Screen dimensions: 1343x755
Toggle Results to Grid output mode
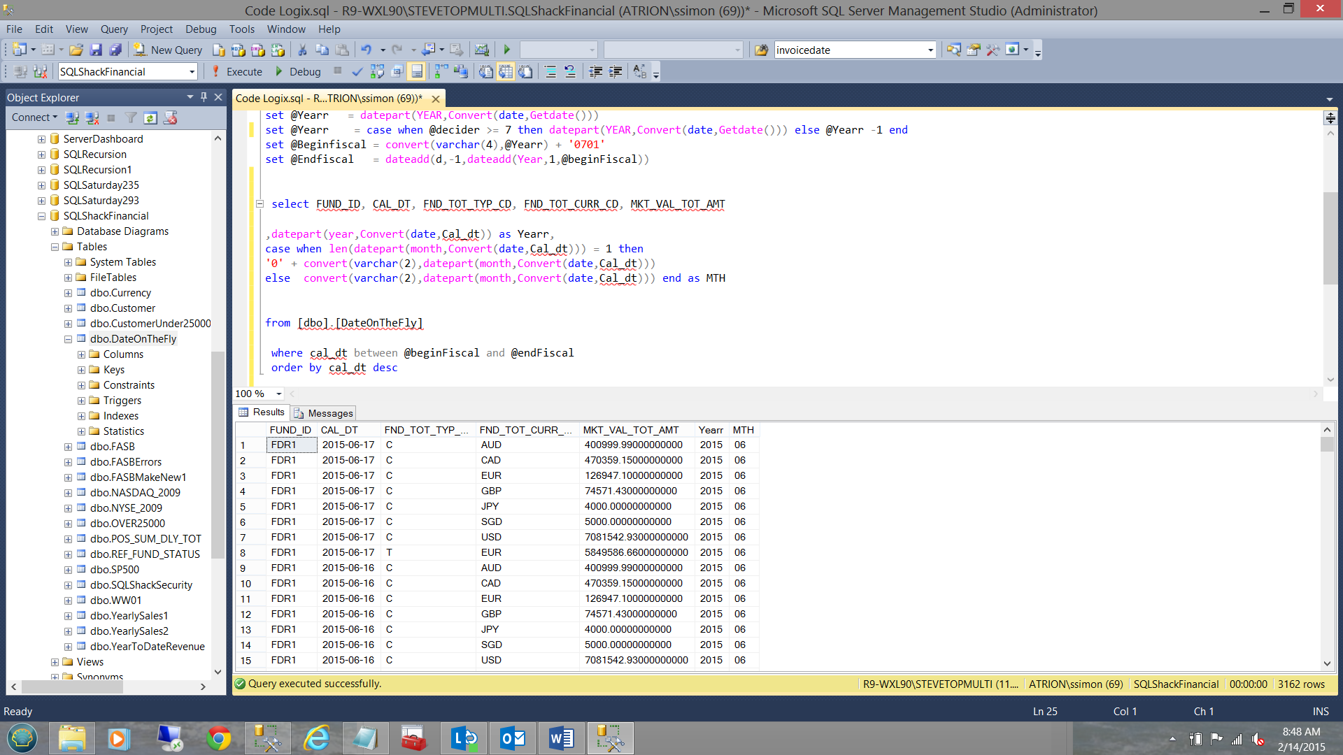[506, 71]
